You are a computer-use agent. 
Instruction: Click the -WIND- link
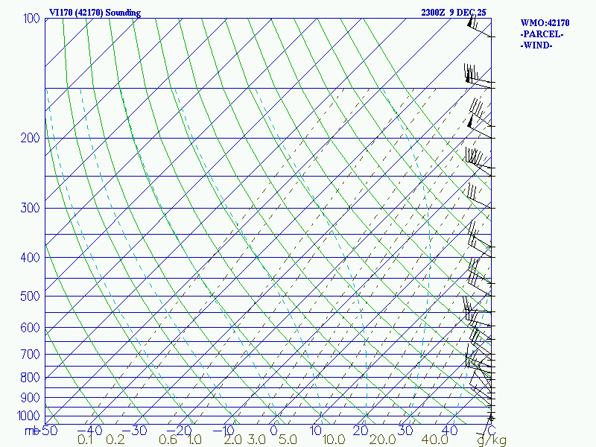(536, 45)
